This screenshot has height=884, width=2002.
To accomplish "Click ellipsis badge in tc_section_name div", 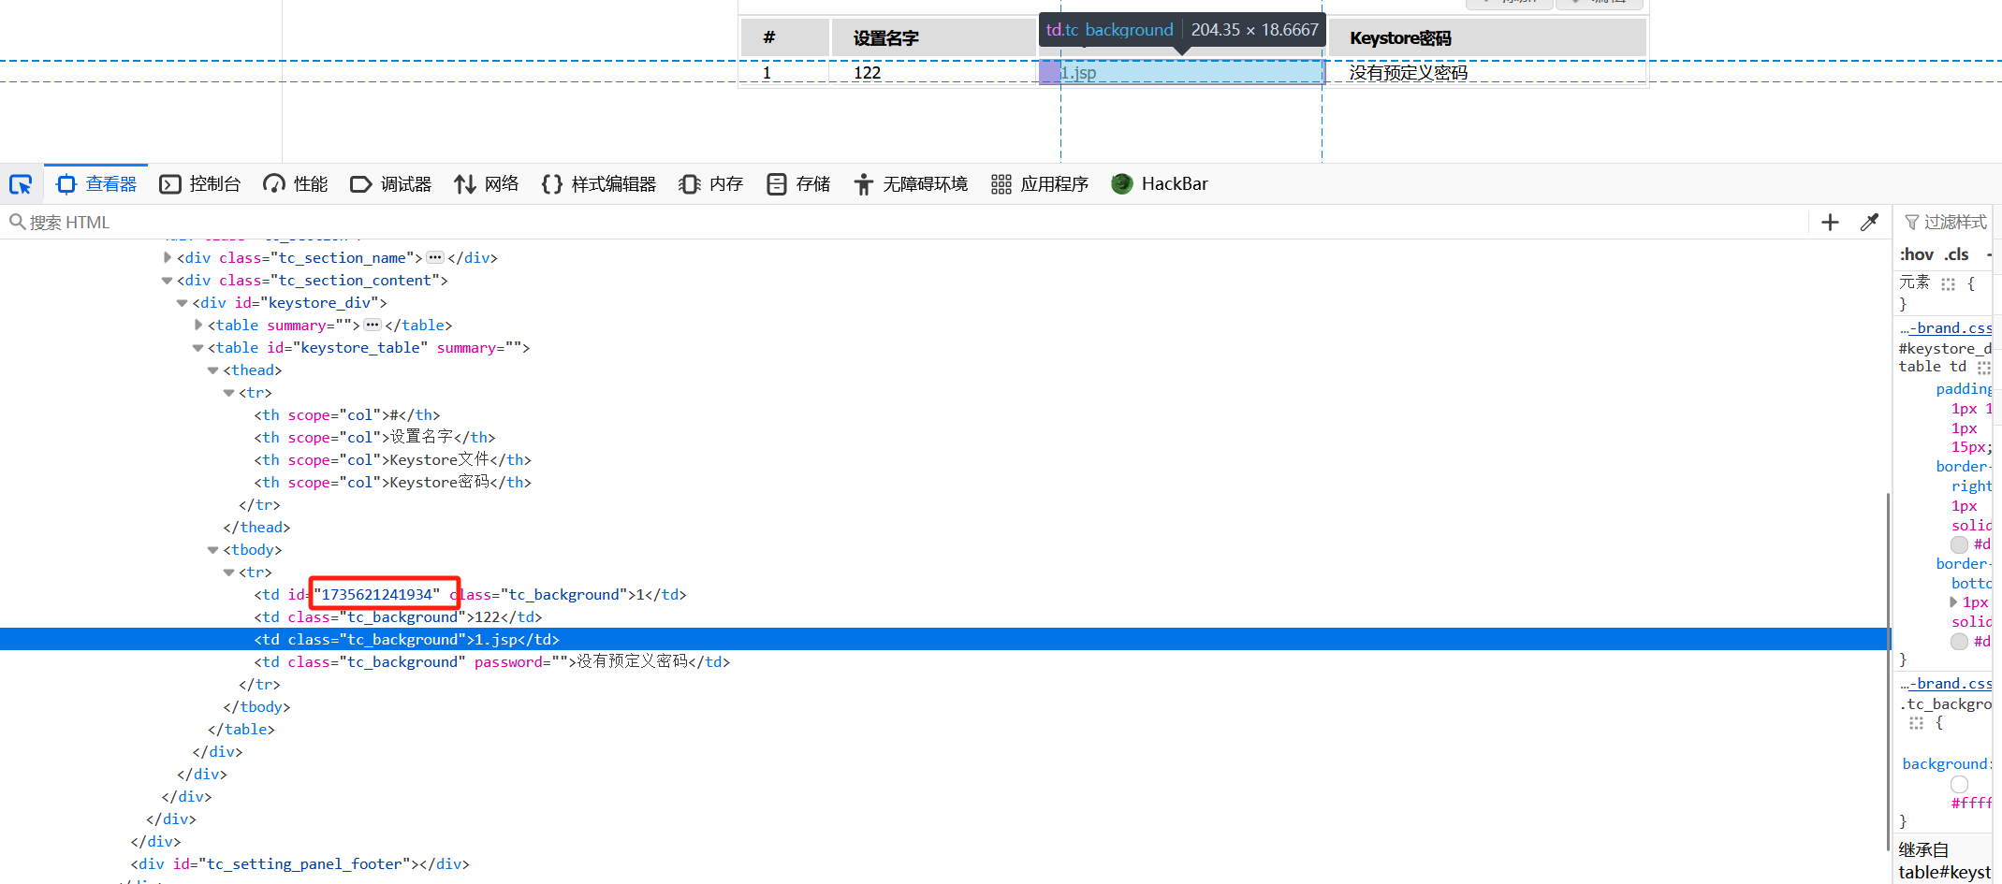I will (x=435, y=257).
